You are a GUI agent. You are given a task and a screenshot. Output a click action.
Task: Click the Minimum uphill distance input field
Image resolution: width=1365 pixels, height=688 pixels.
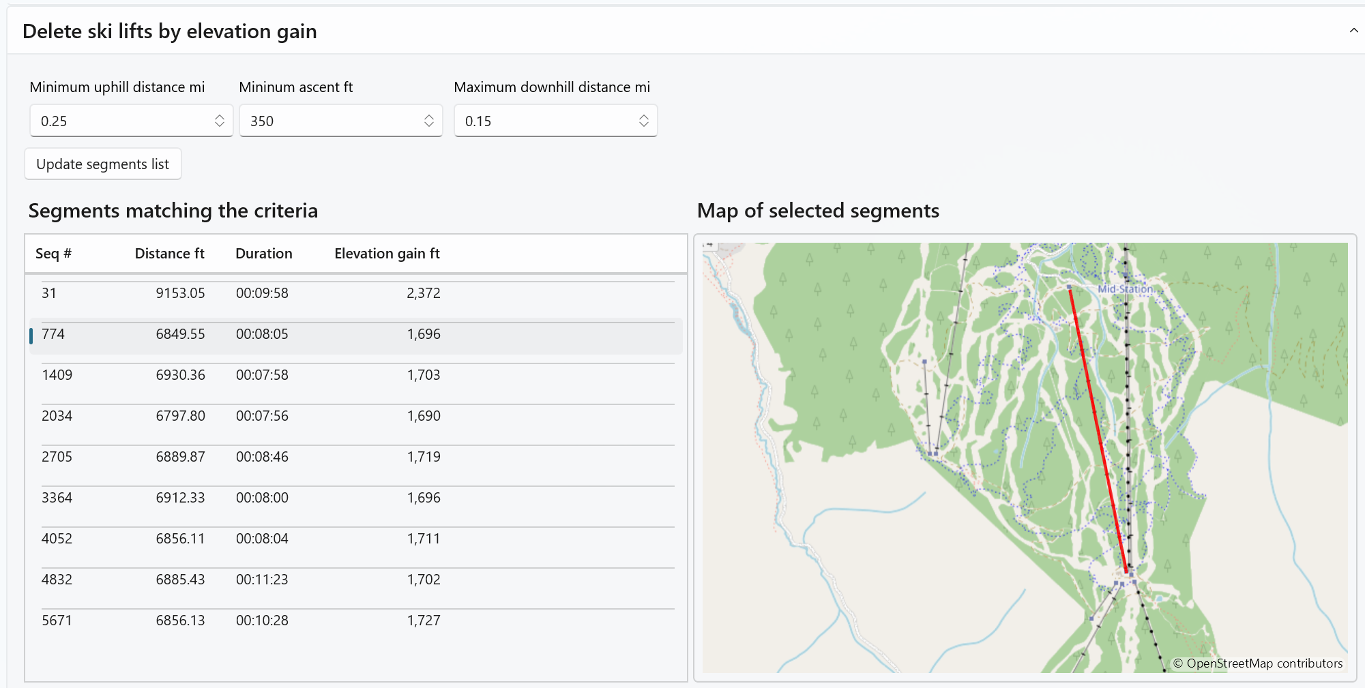tap(123, 121)
